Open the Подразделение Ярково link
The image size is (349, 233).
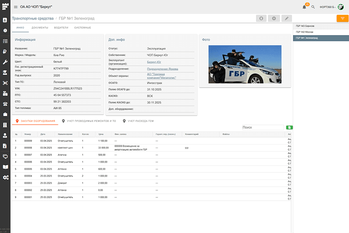tap(163, 69)
